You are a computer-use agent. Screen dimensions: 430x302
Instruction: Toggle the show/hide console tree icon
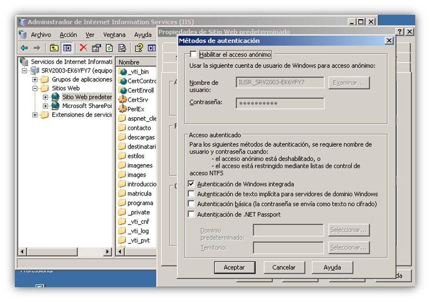click(x=67, y=48)
